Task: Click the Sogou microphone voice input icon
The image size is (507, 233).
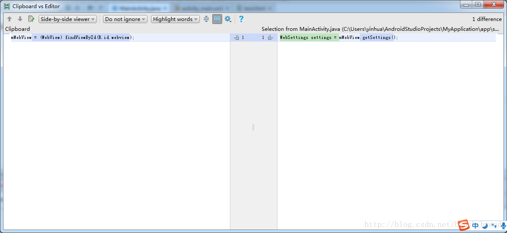Action: pos(504,225)
